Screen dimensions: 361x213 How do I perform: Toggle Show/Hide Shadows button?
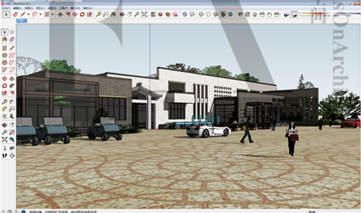(294, 14)
